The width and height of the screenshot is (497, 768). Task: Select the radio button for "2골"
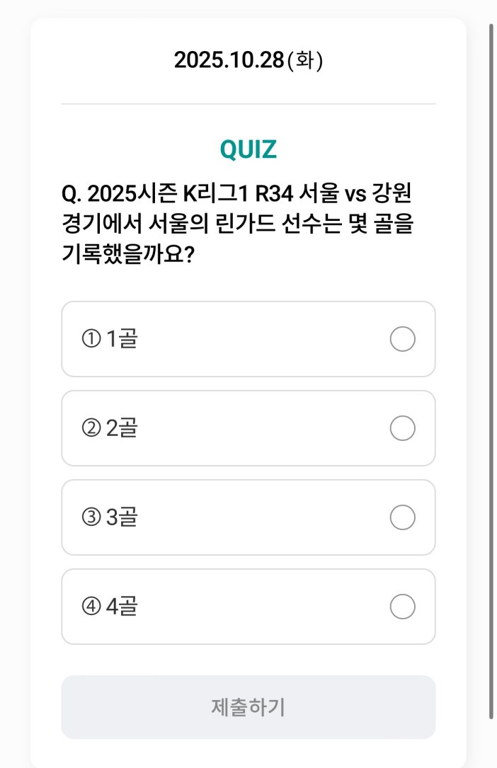pos(402,428)
